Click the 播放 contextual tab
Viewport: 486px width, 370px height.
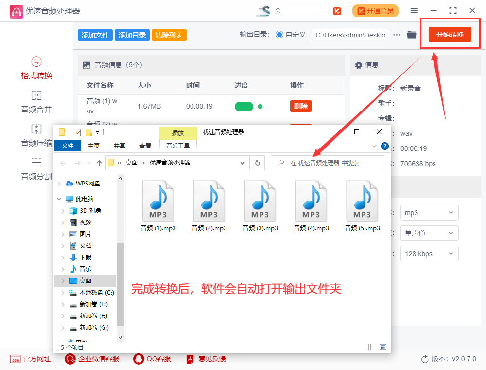pos(178,133)
